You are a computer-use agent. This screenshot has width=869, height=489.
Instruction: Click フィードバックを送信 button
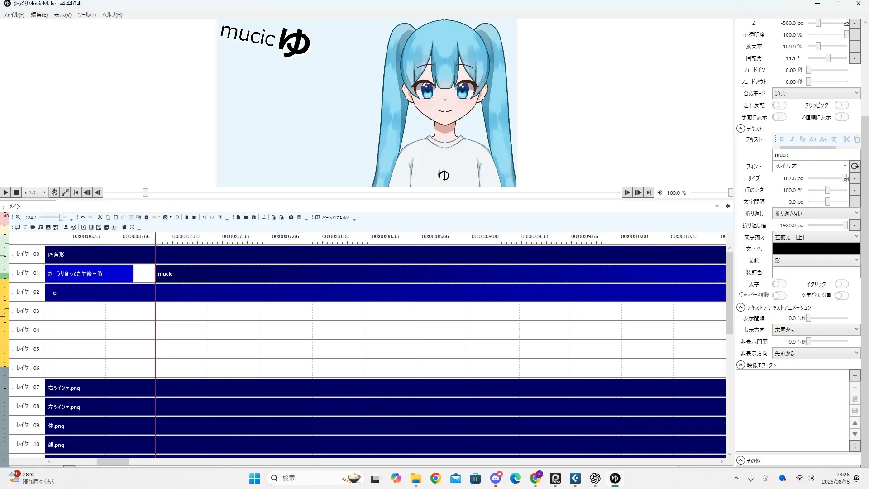(x=333, y=217)
